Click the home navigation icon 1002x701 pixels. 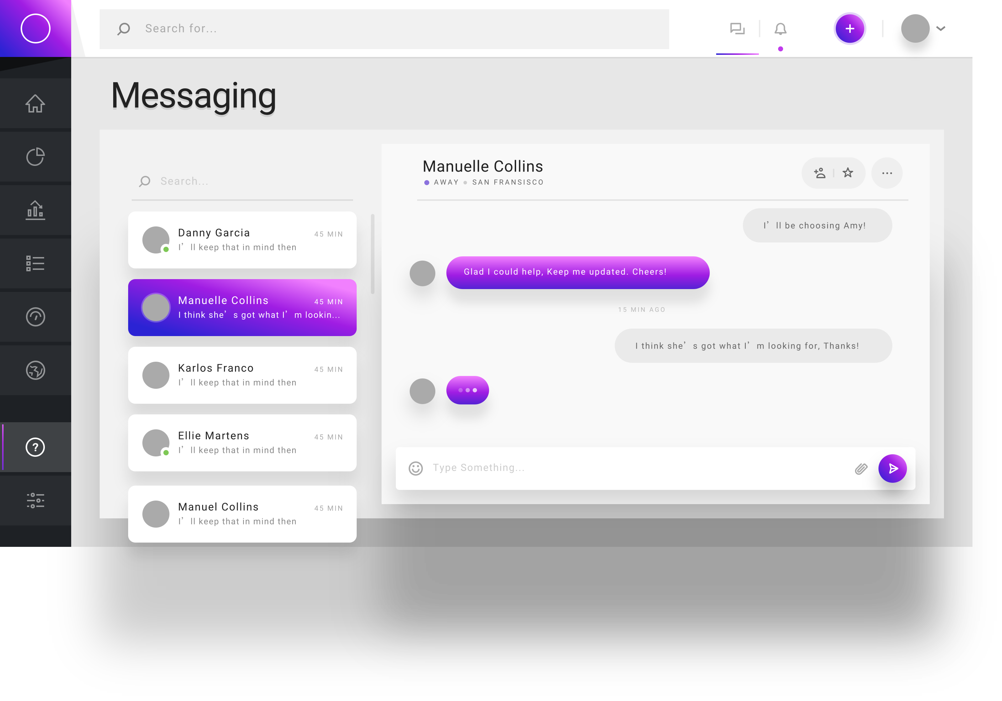36,104
